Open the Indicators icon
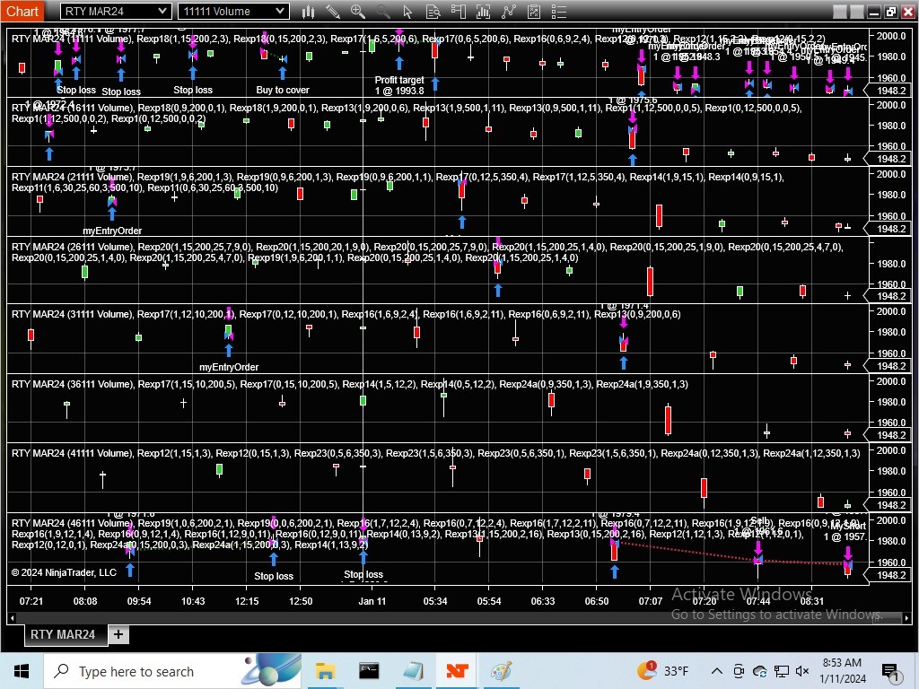919x689 pixels. [x=484, y=11]
